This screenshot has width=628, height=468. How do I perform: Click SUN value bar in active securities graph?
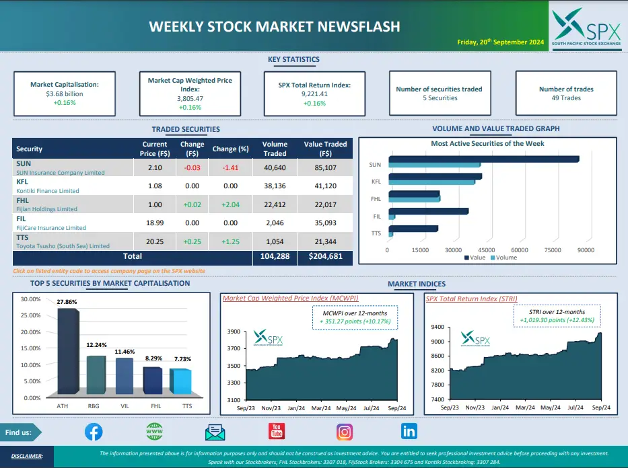484,159
